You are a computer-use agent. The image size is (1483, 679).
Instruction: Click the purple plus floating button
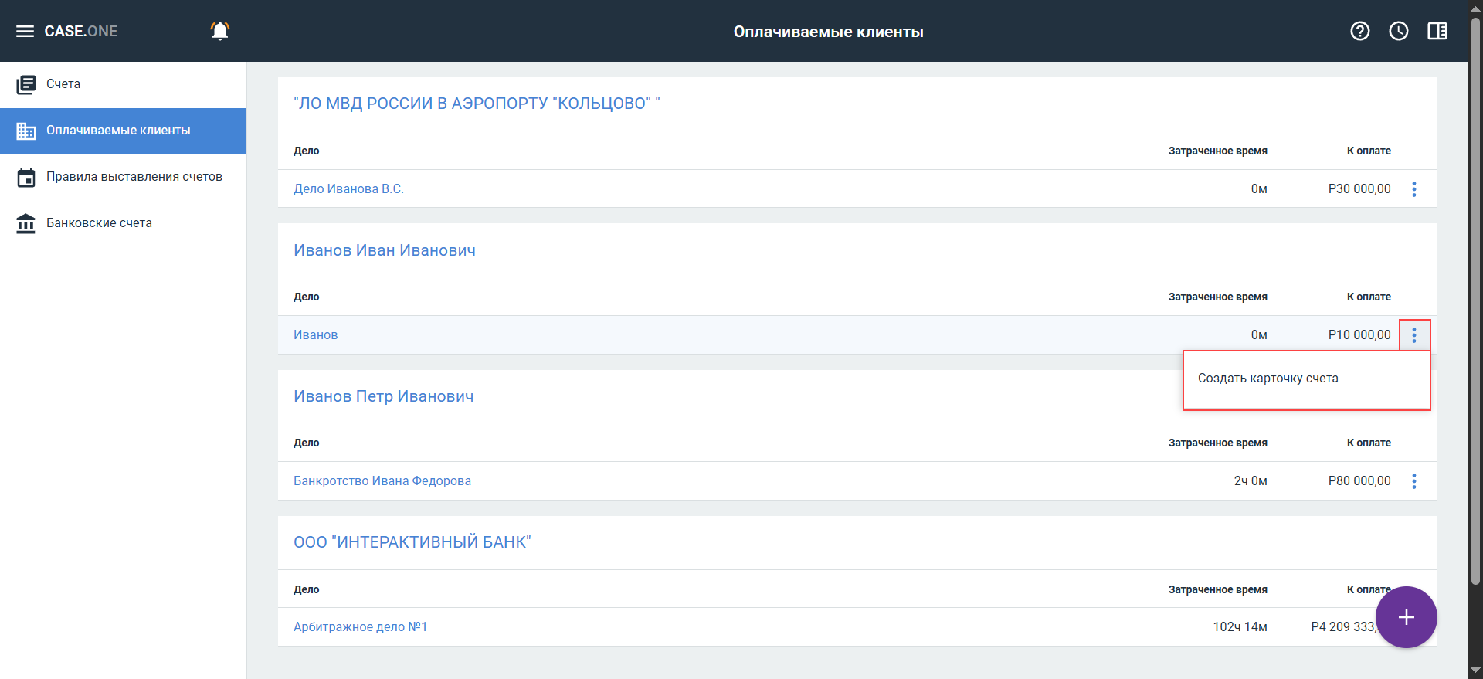1406,617
